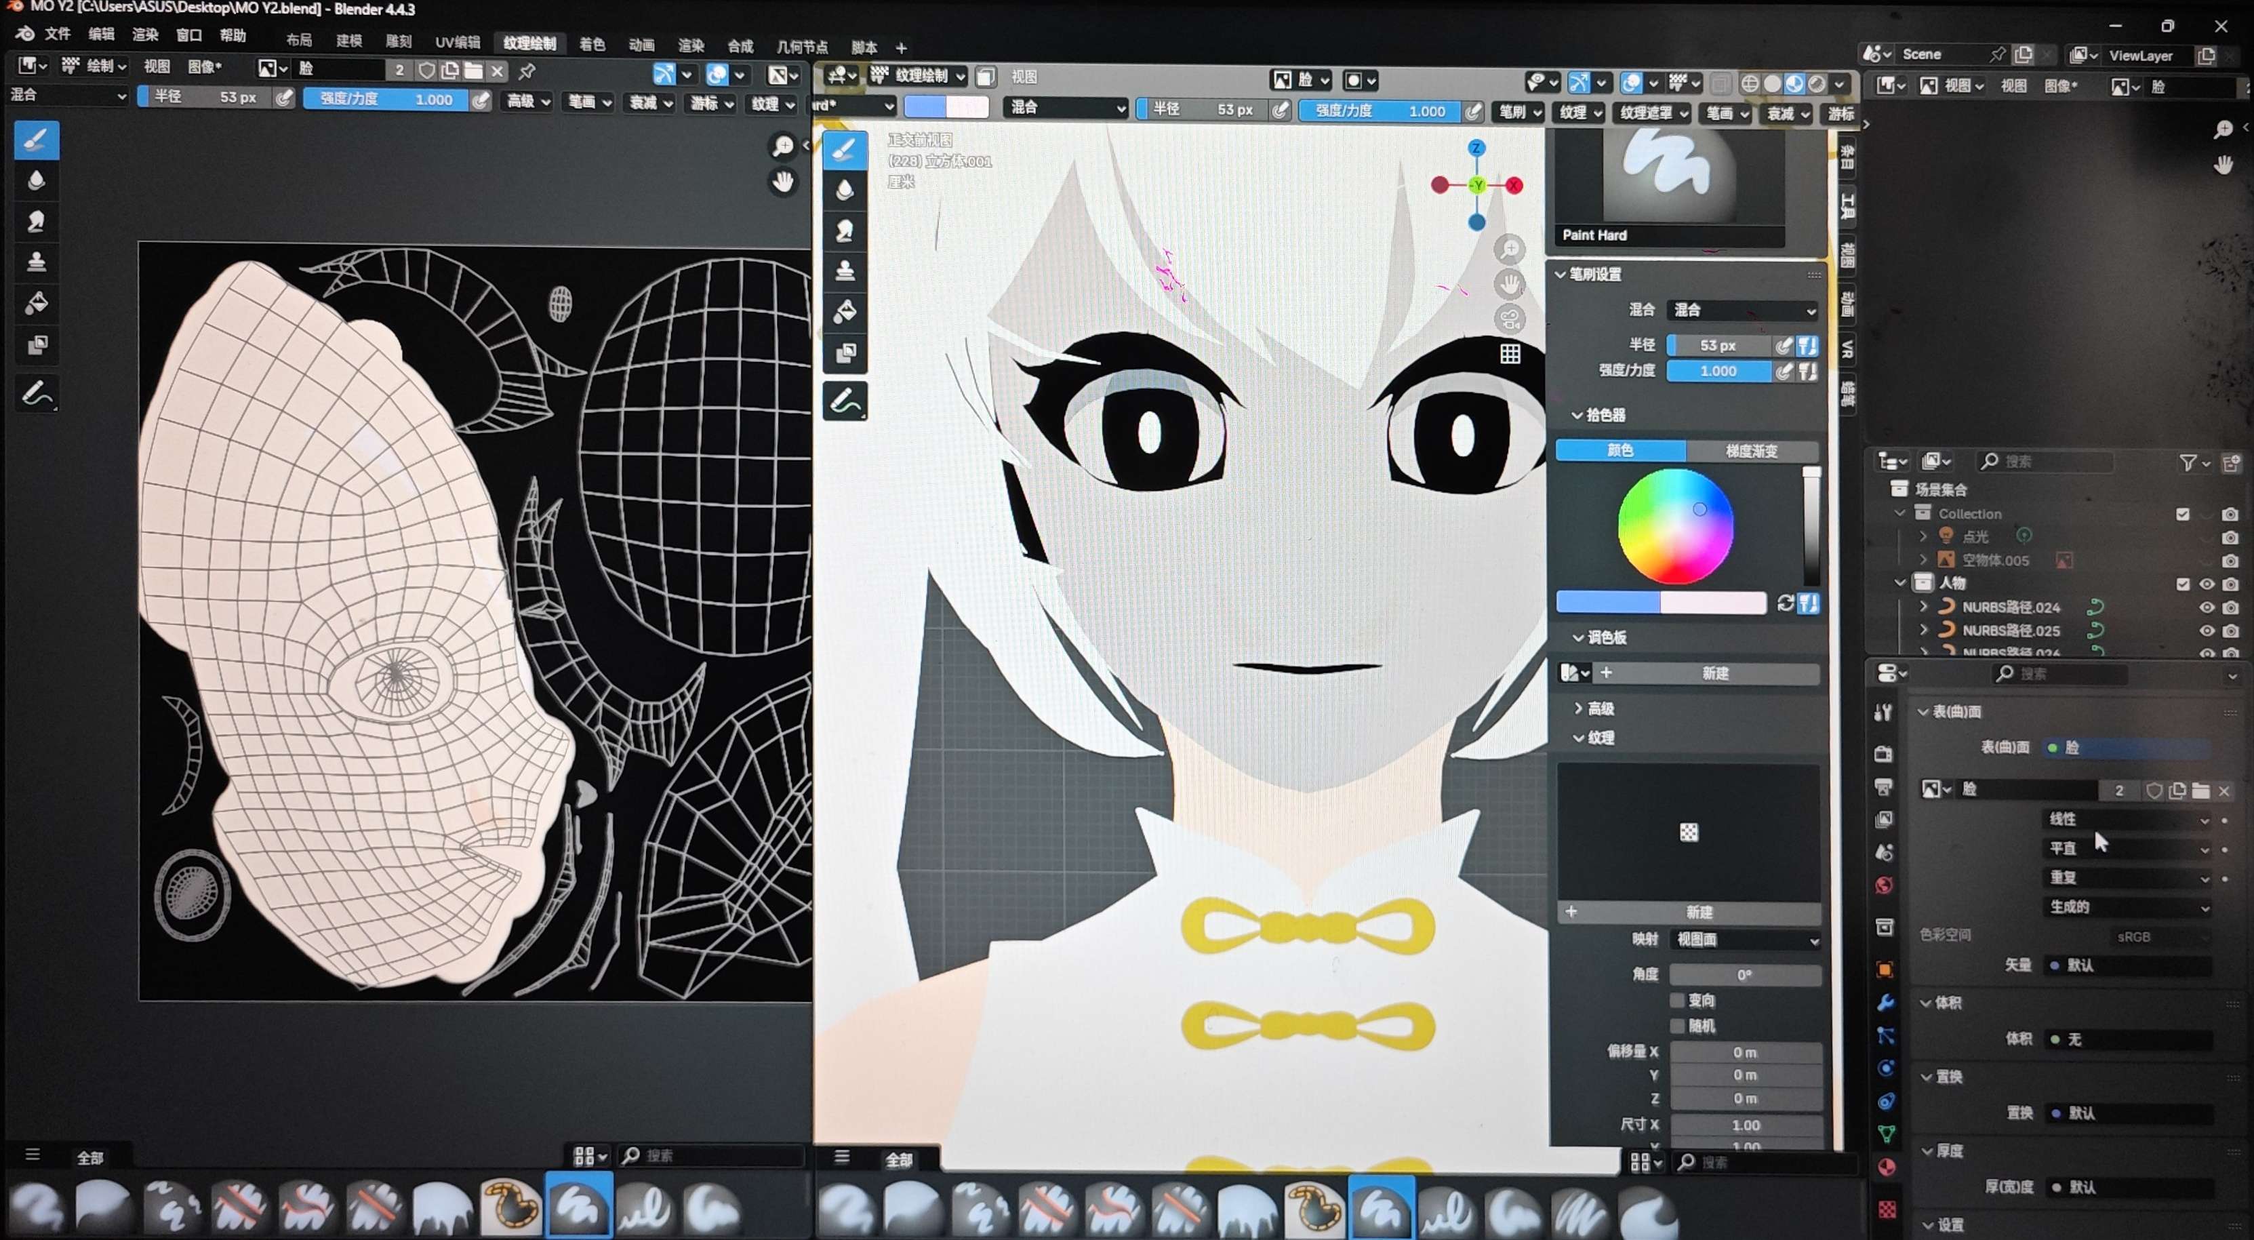Expand the 点光 item in the outliner
The width and height of the screenshot is (2254, 1240).
1923,536
